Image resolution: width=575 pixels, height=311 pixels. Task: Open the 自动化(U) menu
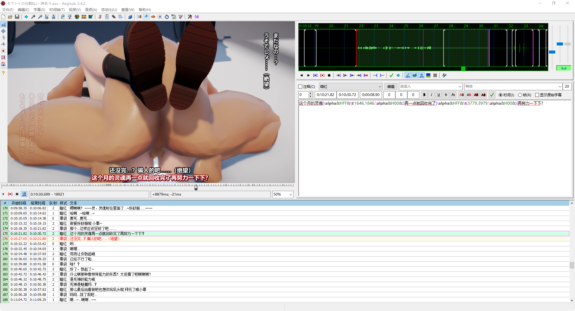(109, 10)
